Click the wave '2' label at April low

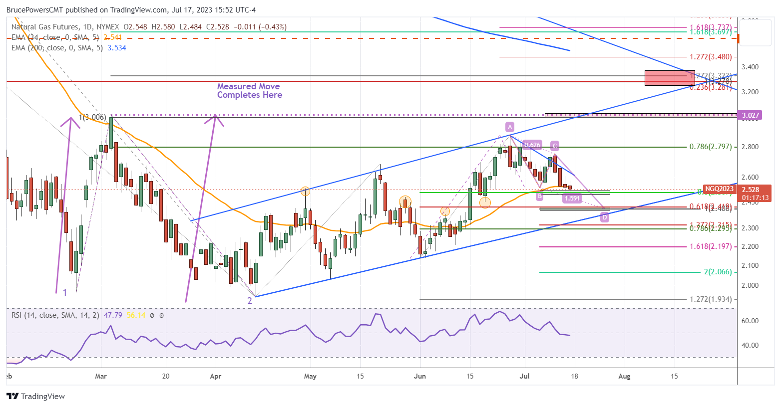click(250, 301)
